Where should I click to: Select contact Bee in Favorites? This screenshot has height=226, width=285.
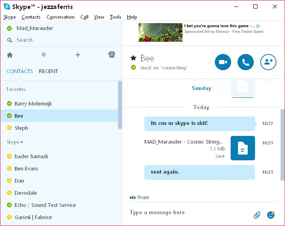59,116
